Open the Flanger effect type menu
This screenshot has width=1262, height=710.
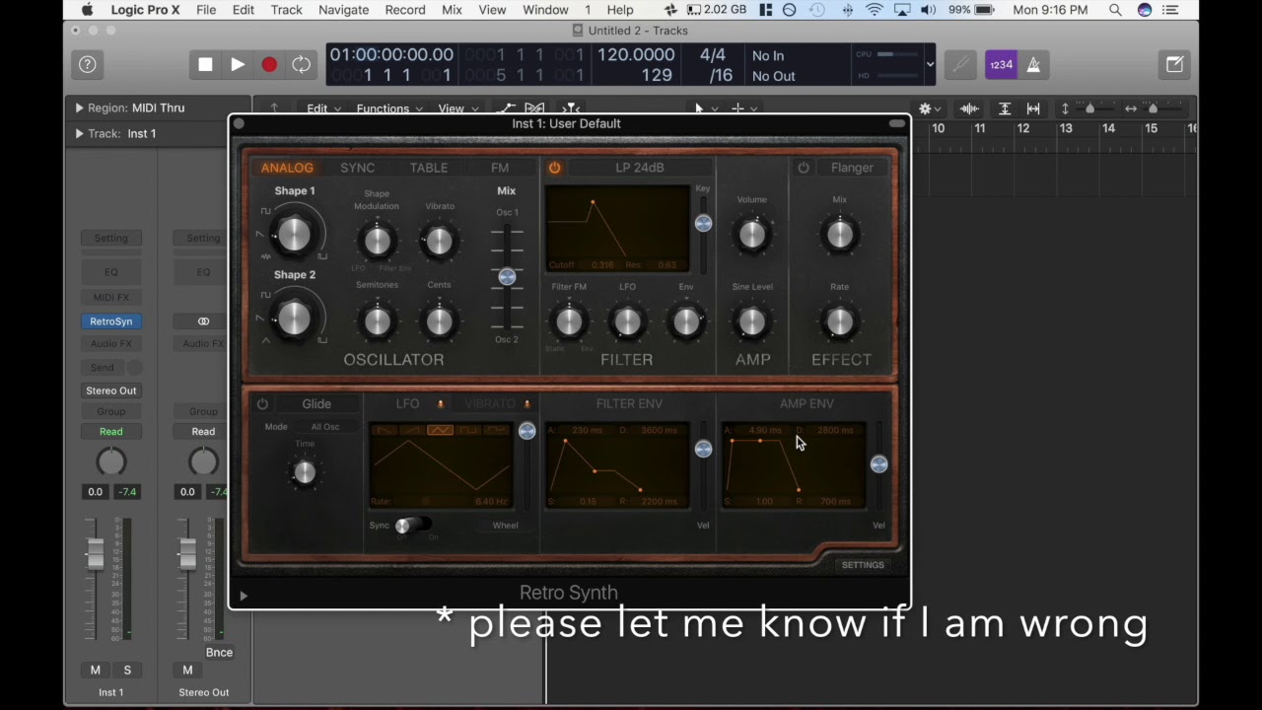coord(852,168)
